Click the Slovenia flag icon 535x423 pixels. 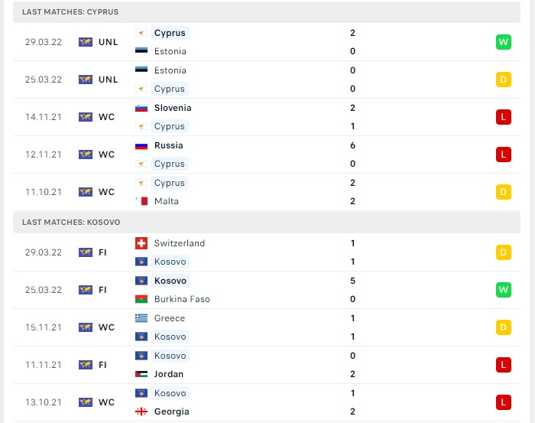pyautogui.click(x=141, y=108)
